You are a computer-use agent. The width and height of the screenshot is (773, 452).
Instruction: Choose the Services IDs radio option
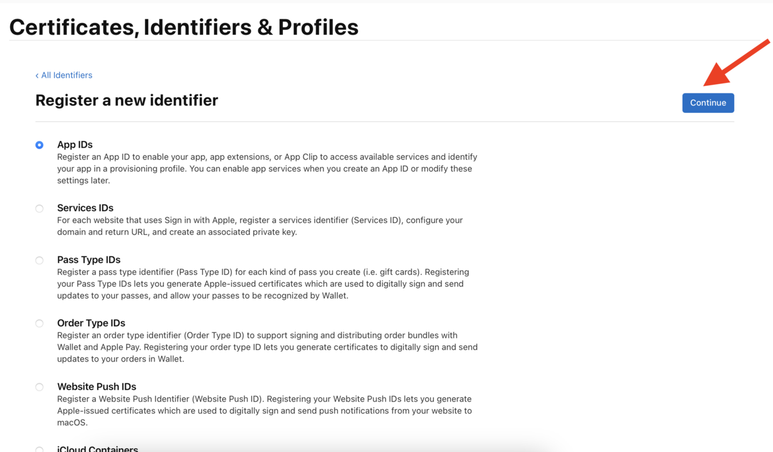[39, 208]
